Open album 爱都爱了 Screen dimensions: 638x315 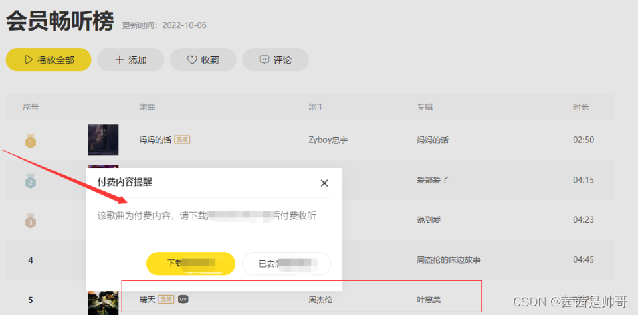coord(433,180)
